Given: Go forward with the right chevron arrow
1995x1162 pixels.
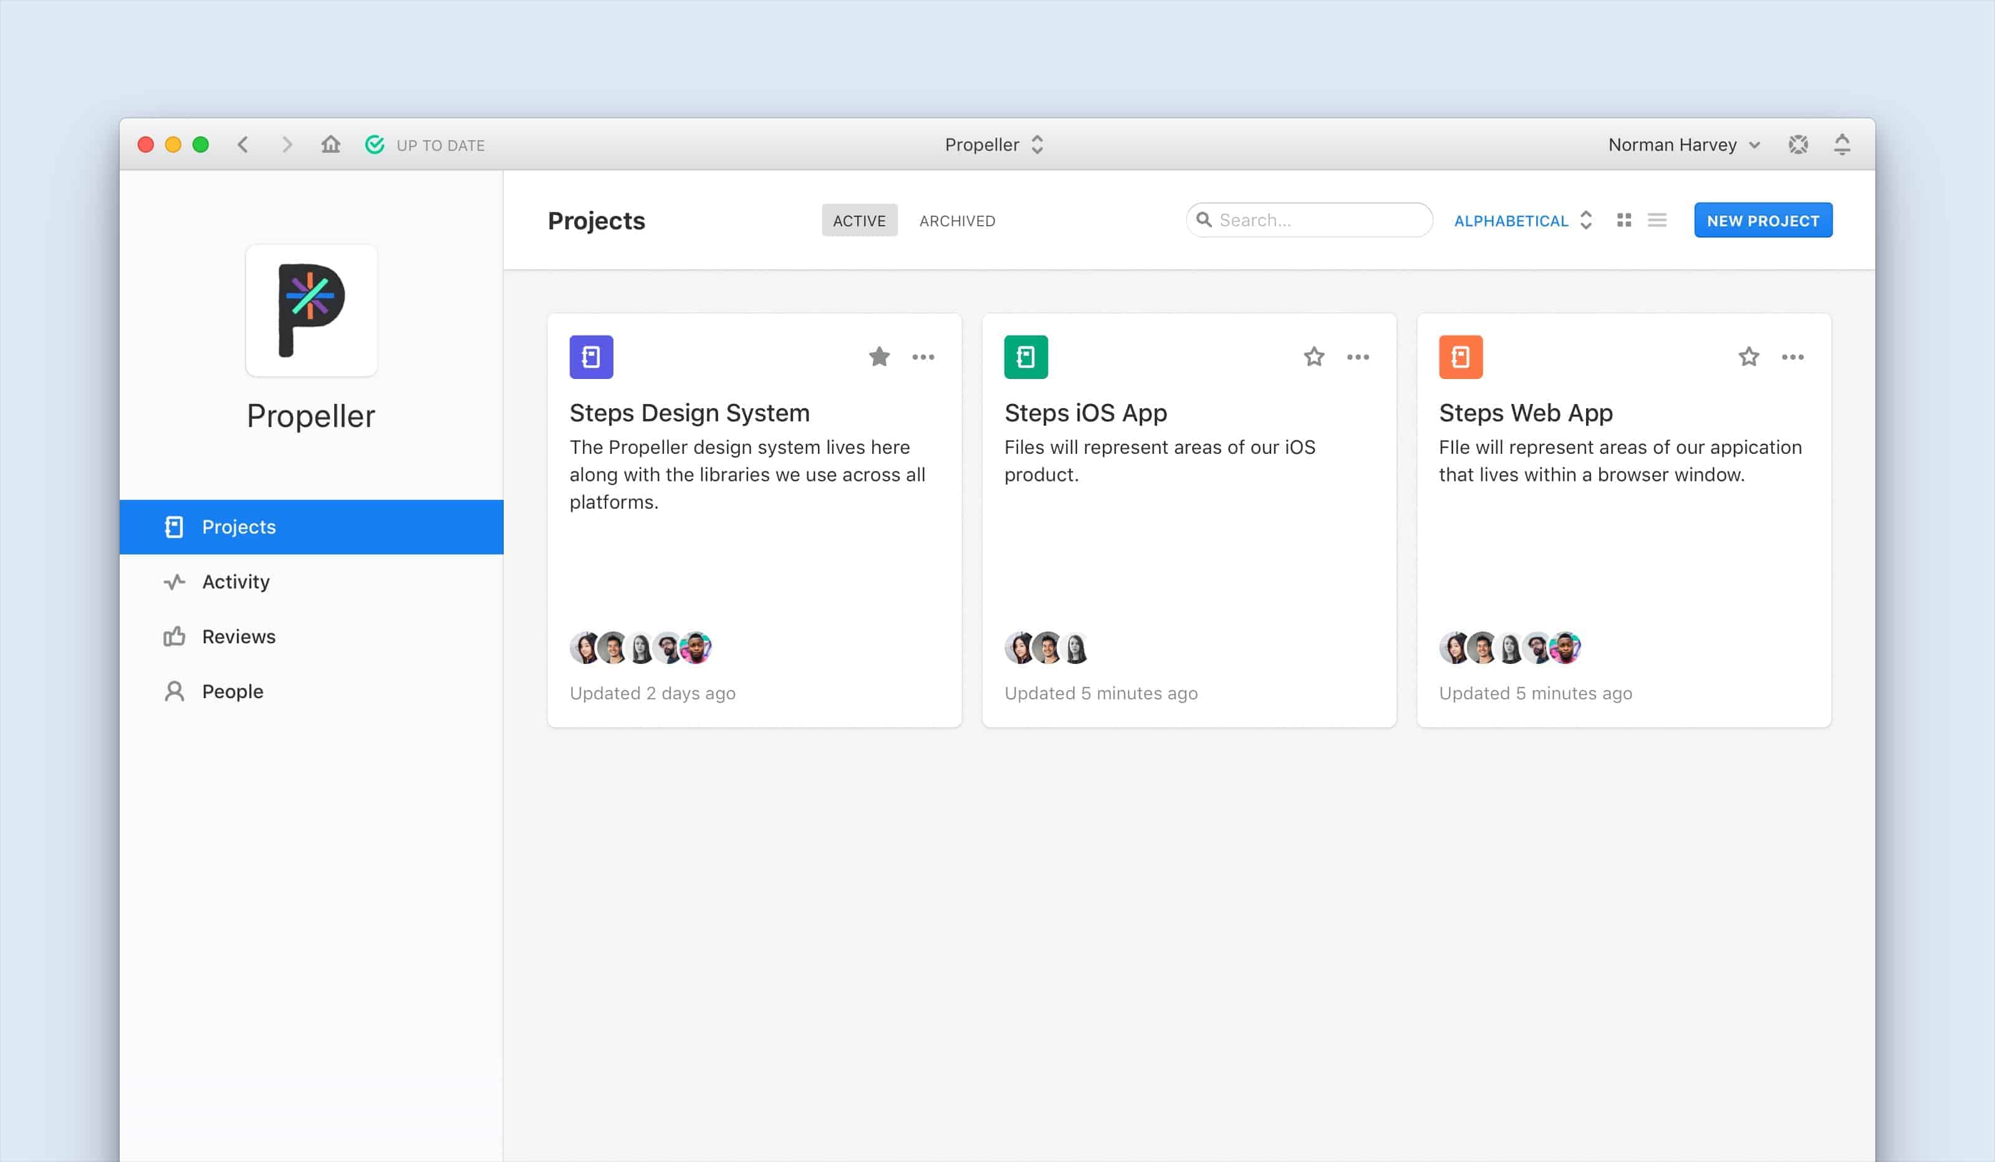Looking at the screenshot, I should (x=287, y=144).
